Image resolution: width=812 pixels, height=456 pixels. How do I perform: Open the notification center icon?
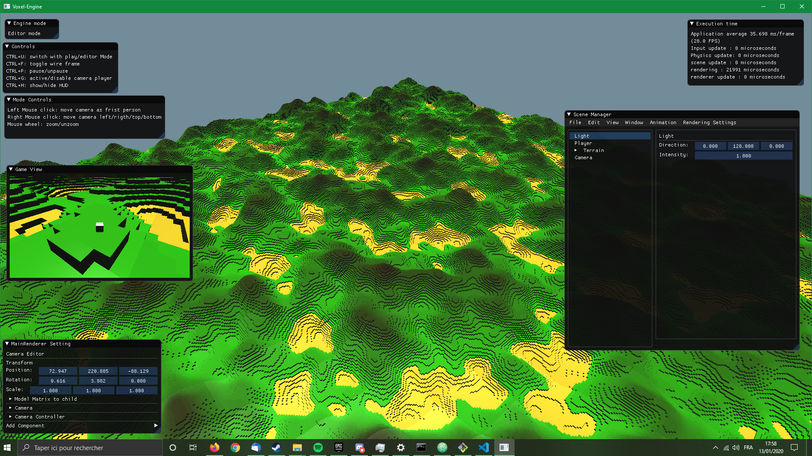(794, 448)
